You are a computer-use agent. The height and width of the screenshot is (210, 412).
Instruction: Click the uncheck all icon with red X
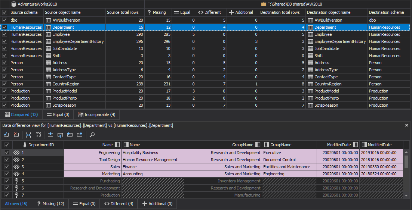(x=16, y=135)
